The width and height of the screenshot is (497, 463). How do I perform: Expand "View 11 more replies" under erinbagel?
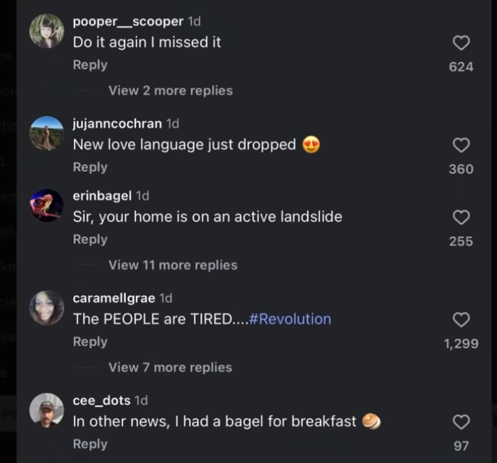click(x=172, y=265)
